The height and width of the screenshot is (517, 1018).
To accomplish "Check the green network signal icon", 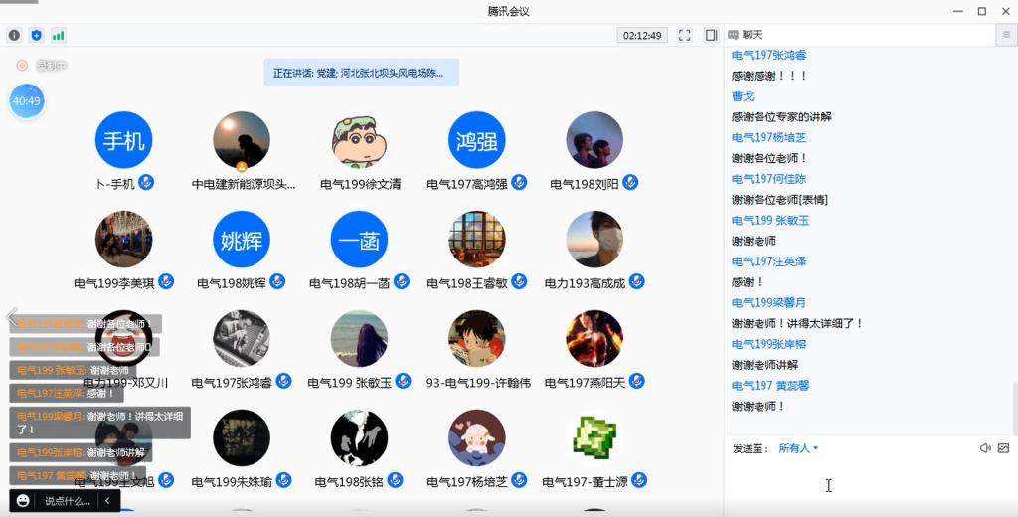I will (x=59, y=35).
